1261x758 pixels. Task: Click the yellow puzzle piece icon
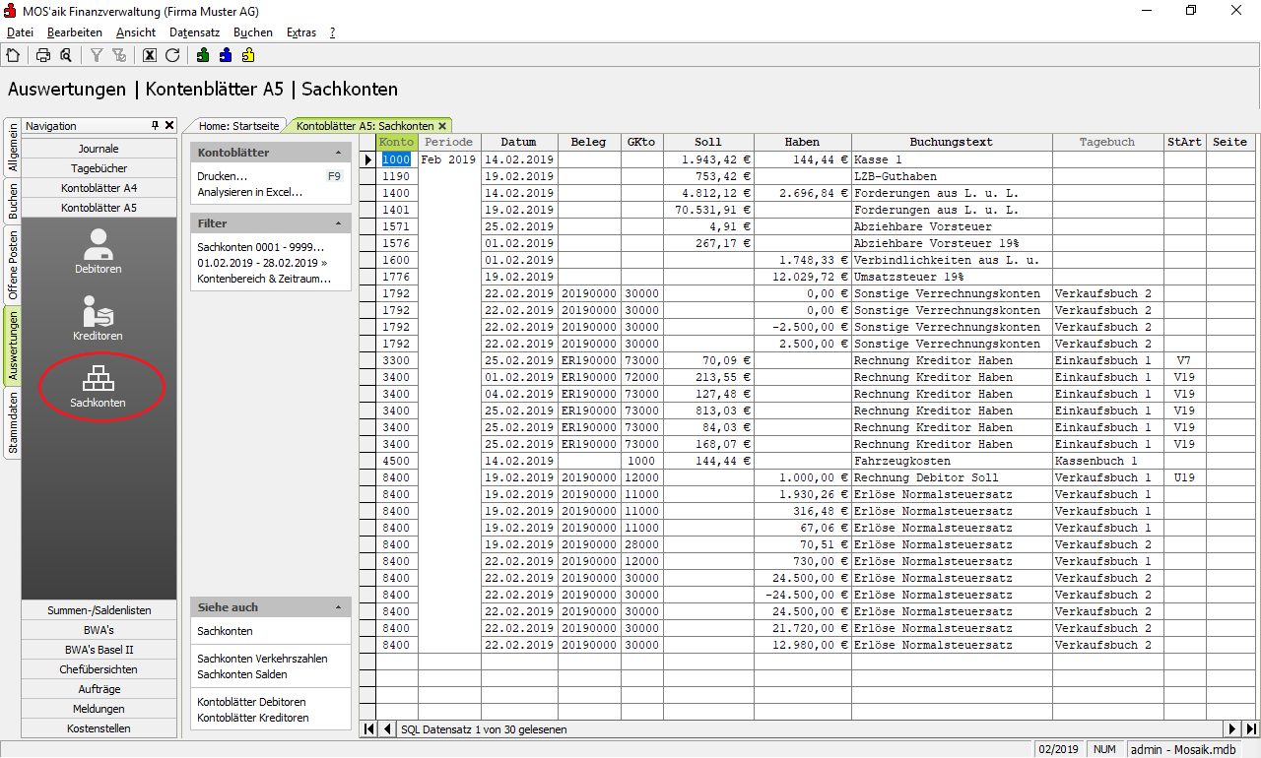248,55
